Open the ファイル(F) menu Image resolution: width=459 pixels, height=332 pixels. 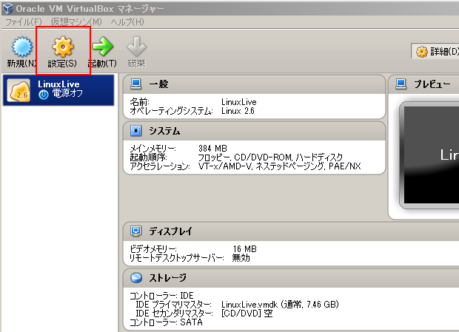[x=24, y=22]
